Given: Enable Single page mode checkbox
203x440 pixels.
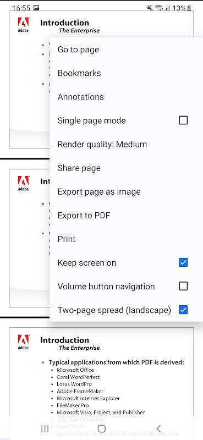Looking at the screenshot, I should 183,120.
